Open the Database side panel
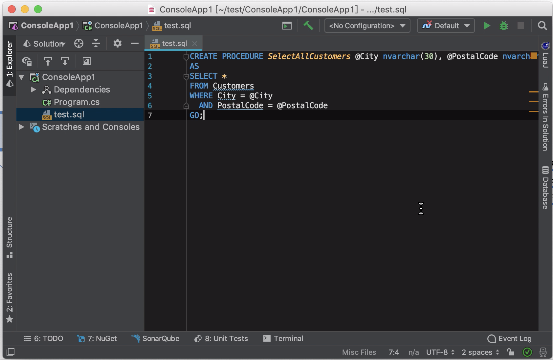 coord(545,188)
